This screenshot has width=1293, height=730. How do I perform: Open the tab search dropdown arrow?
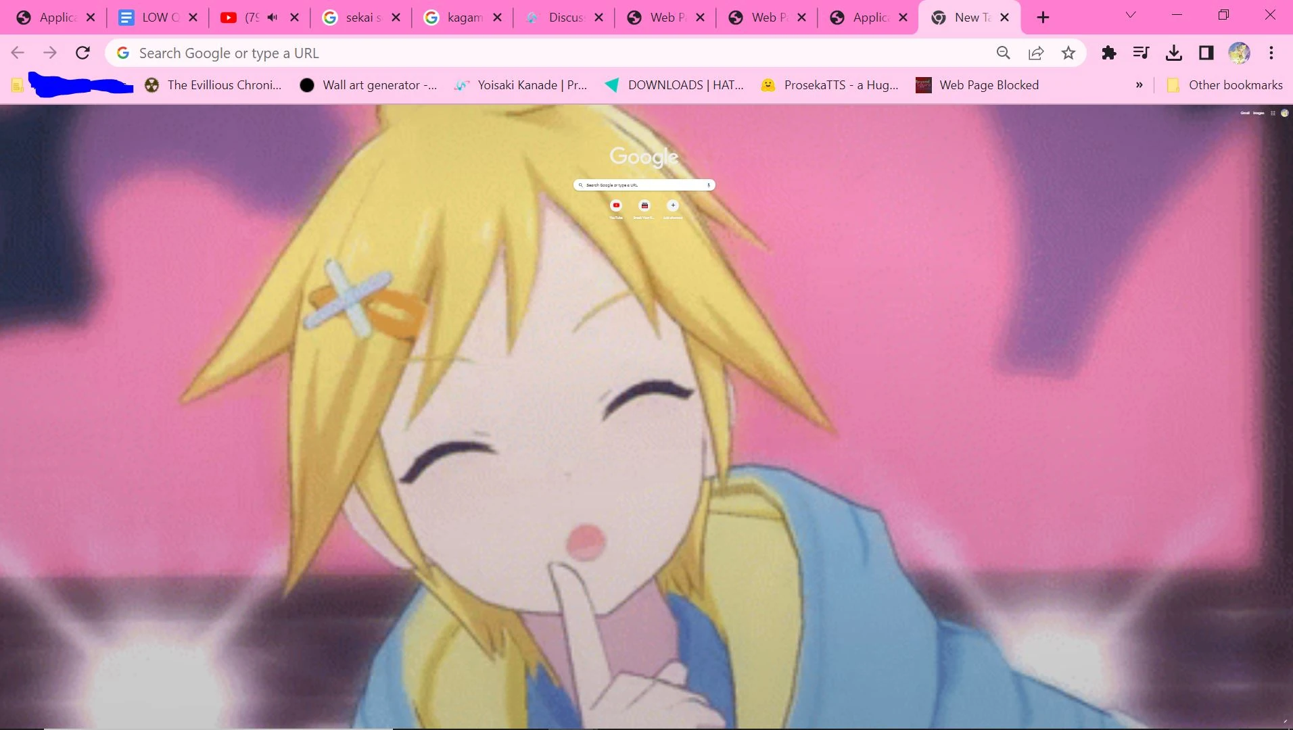(1129, 16)
